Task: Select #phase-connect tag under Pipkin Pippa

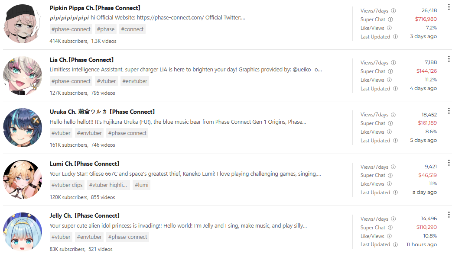Action: (x=71, y=29)
